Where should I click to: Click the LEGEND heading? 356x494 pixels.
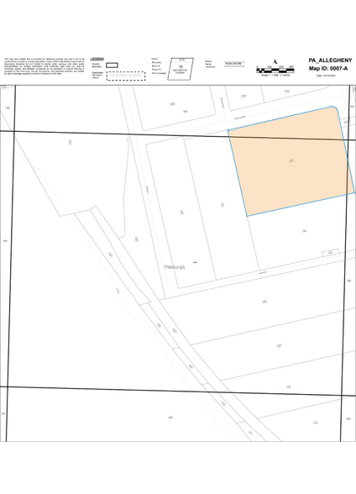[x=97, y=59]
